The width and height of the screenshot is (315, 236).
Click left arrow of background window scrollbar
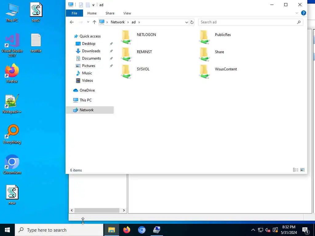pos(72,210)
